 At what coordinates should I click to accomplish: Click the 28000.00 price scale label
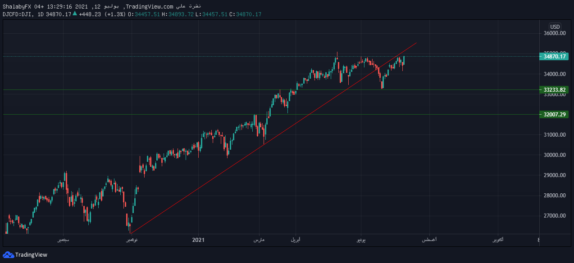point(555,196)
